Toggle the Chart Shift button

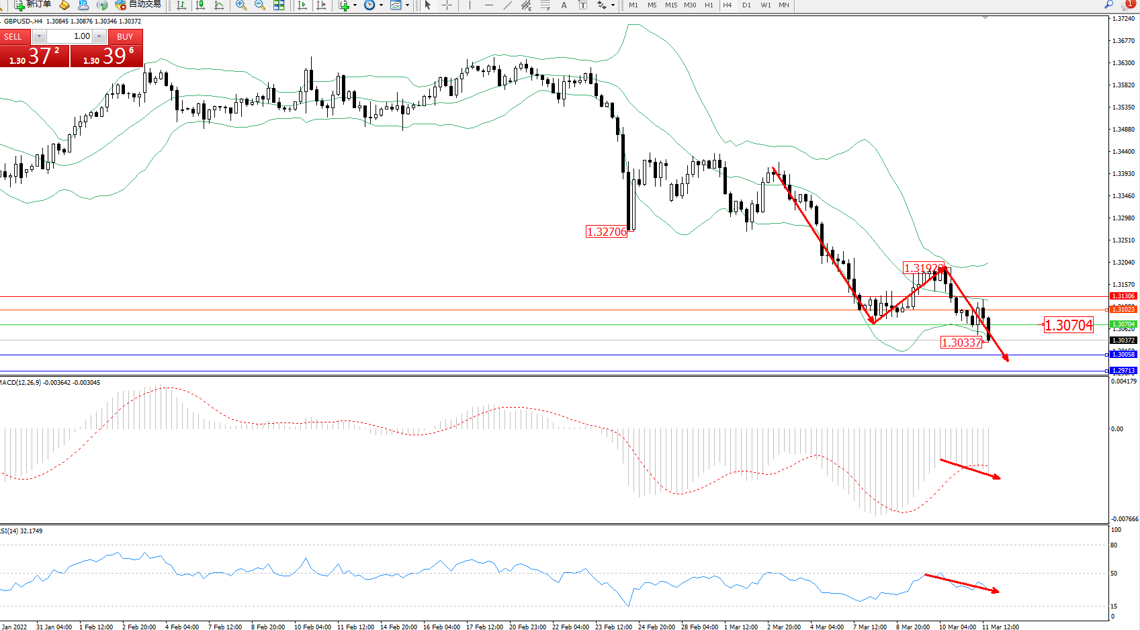pos(322,5)
